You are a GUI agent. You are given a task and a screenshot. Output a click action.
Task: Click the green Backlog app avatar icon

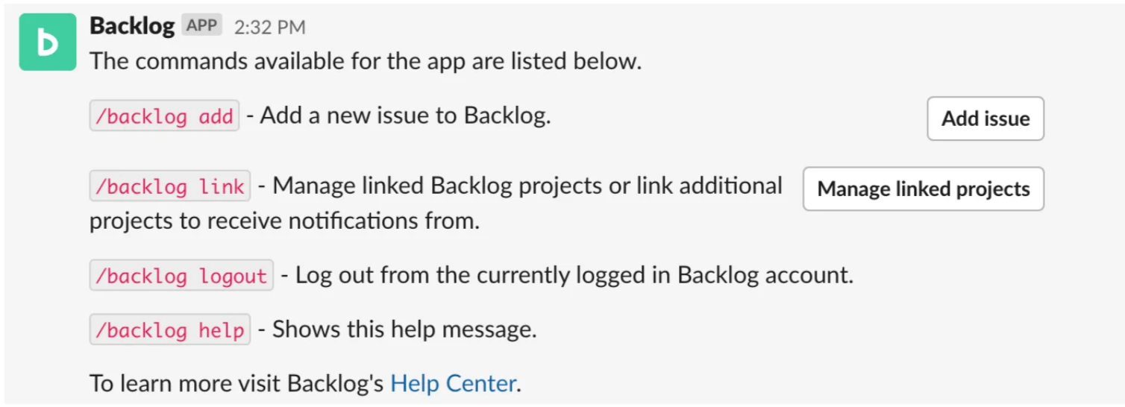pyautogui.click(x=48, y=42)
